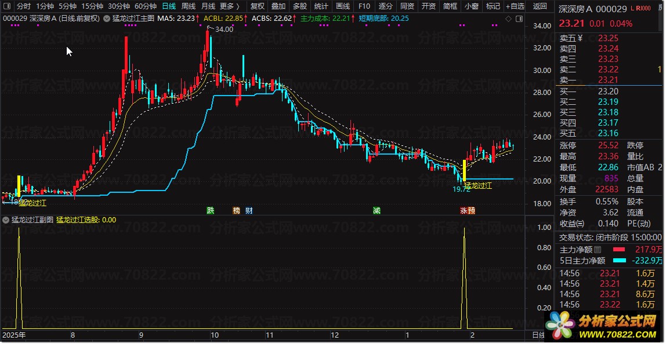The image size is (666, 344).
Task: Click the 最低 value 22.86
Action: pos(608,167)
